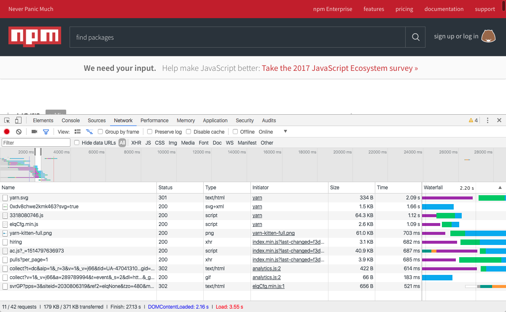Open the support link
This screenshot has width=506, height=312.
485,9
